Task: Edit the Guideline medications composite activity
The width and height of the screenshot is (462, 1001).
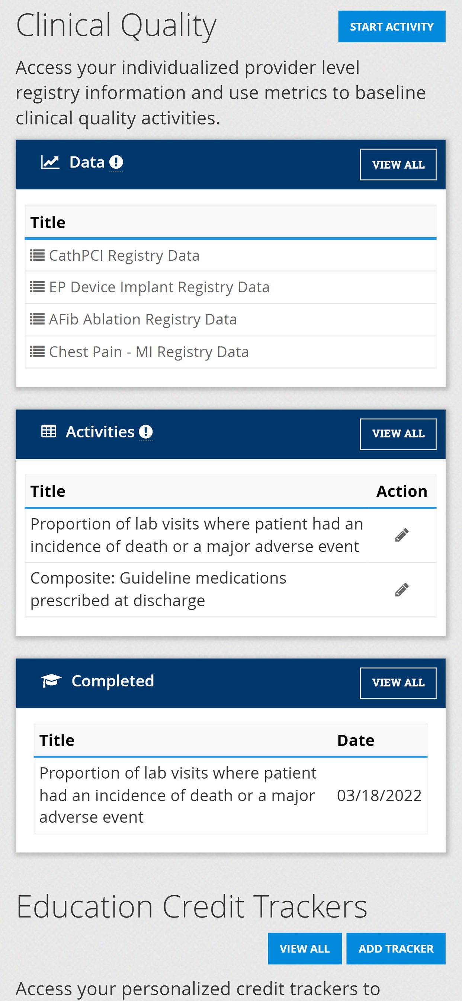Action: click(402, 590)
